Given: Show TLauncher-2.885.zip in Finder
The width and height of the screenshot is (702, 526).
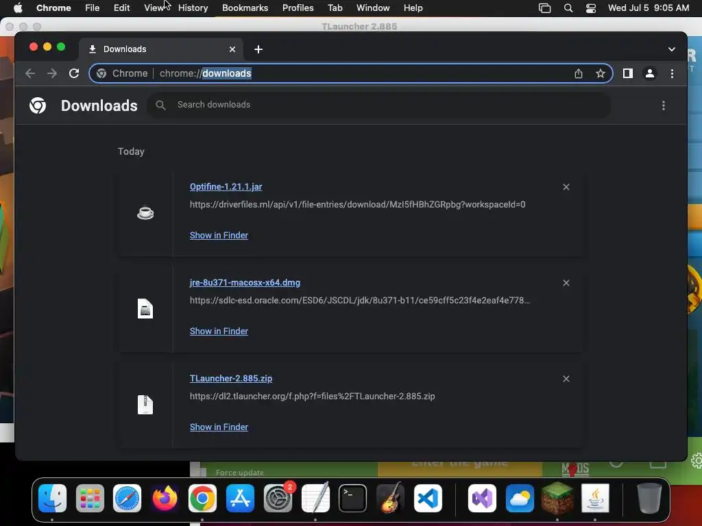Looking at the screenshot, I should 219,427.
